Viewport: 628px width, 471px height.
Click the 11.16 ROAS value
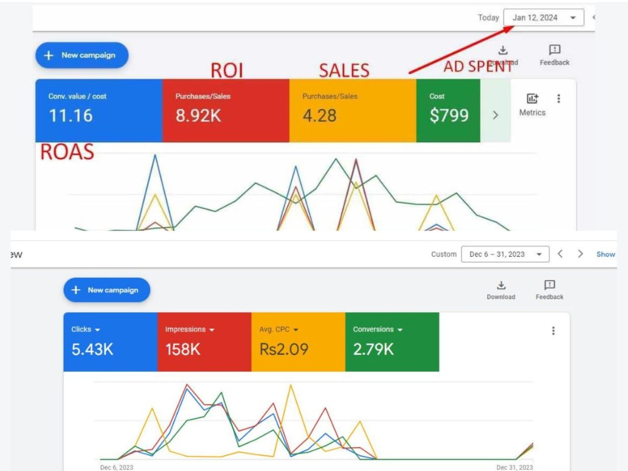(70, 116)
